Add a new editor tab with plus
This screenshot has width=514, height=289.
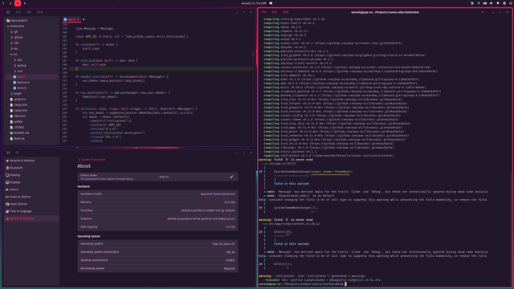pyautogui.click(x=84, y=19)
